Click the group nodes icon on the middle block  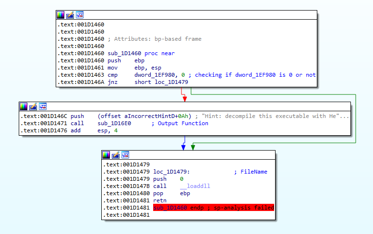[43, 106]
